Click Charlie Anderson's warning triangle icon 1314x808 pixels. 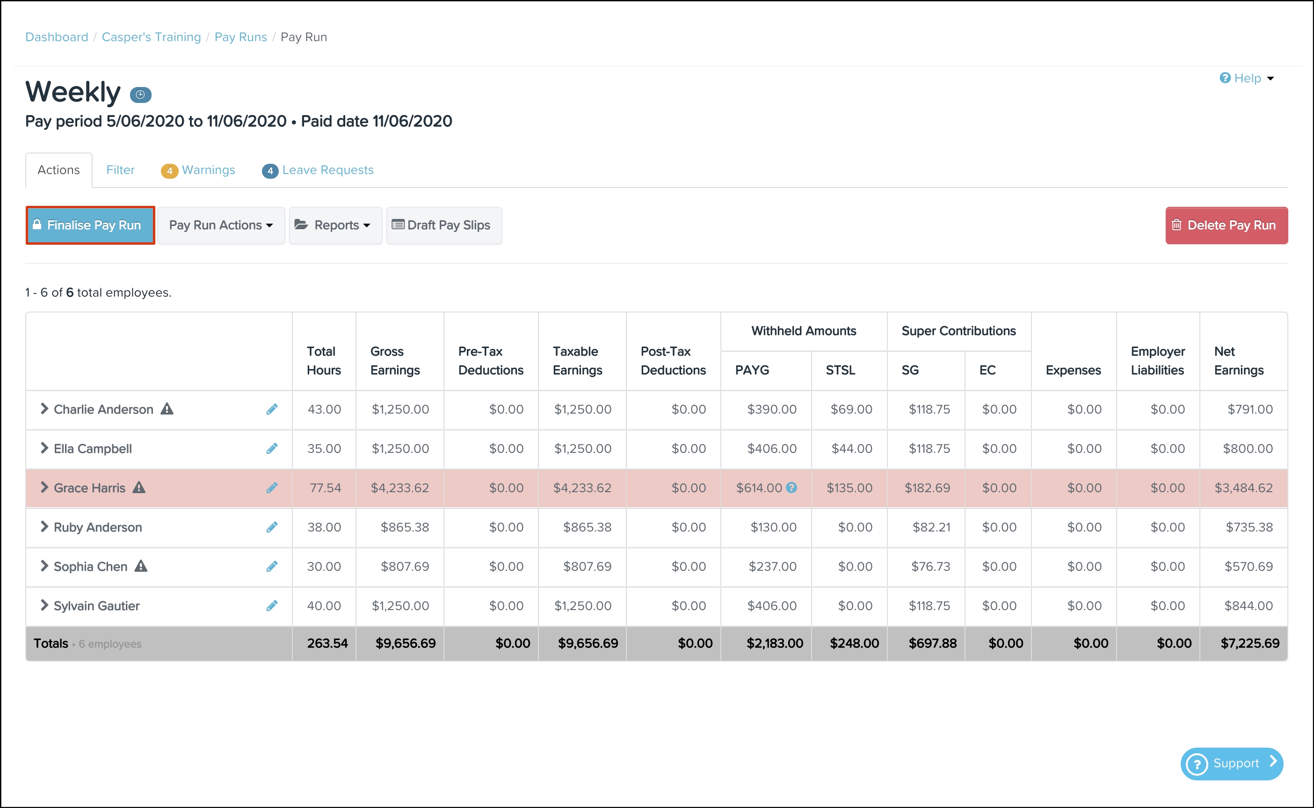click(x=167, y=409)
